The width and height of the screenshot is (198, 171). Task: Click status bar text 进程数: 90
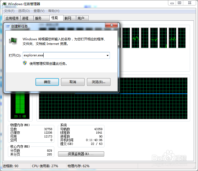(10, 166)
